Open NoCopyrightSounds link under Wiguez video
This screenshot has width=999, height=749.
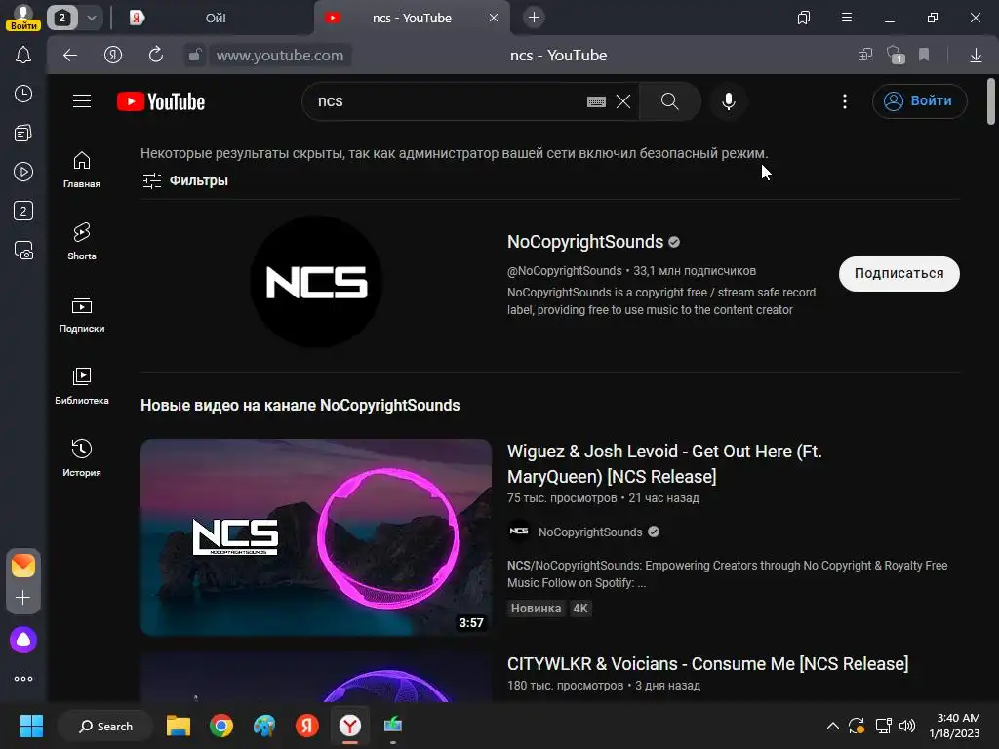tap(590, 532)
